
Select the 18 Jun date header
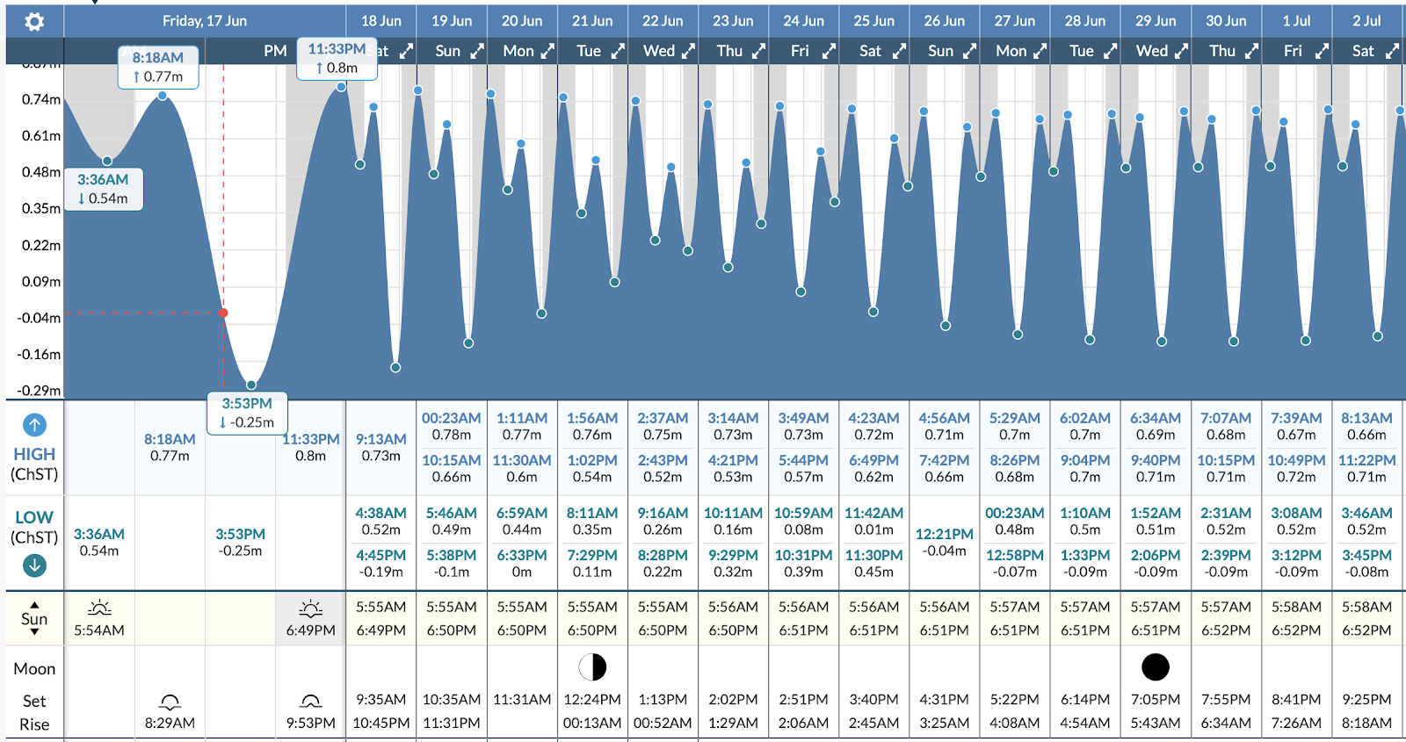(x=381, y=21)
